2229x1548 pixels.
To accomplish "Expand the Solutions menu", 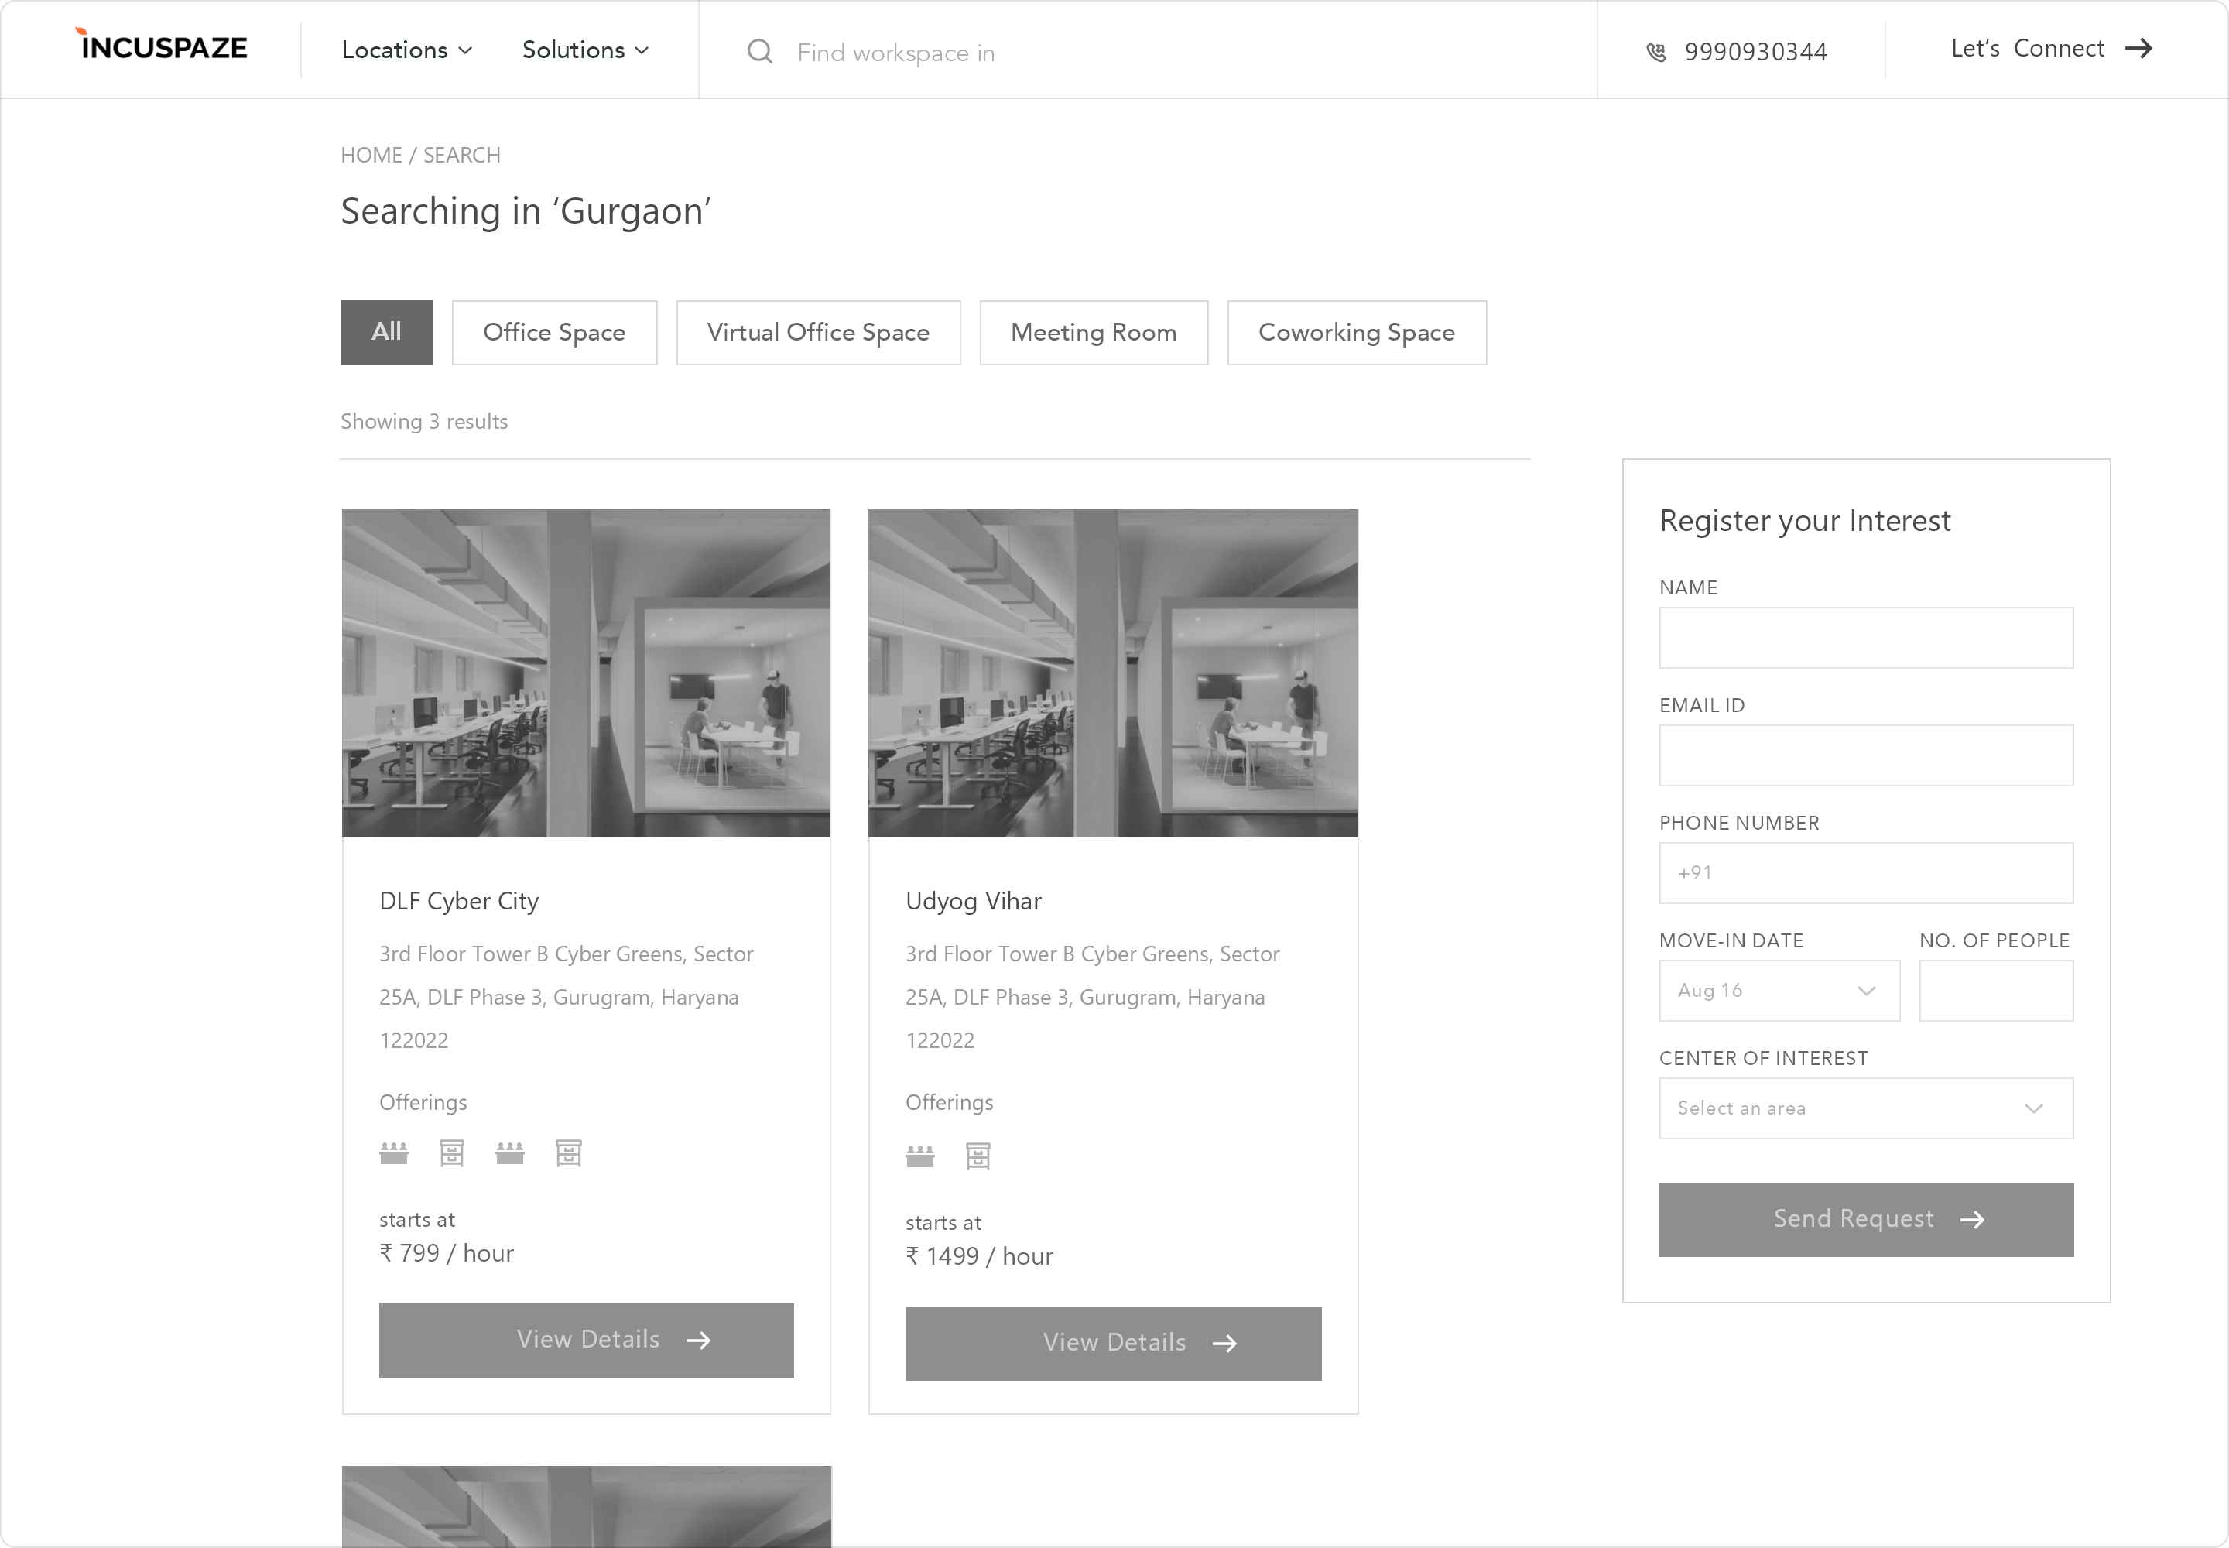I will tap(585, 50).
